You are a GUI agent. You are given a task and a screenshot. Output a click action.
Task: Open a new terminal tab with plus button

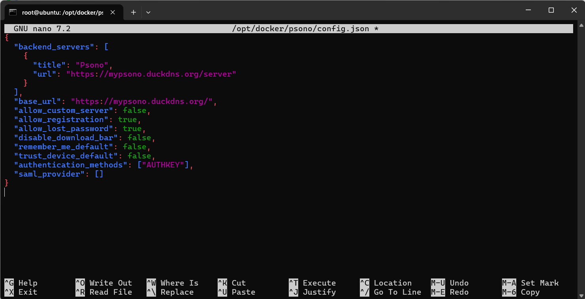[x=134, y=12]
